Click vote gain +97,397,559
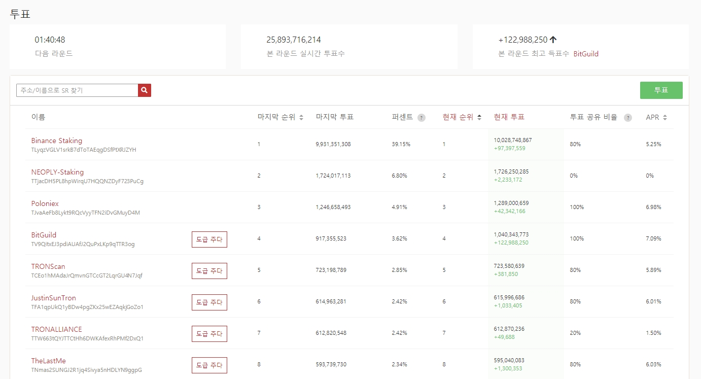The height and width of the screenshot is (379, 701). coord(509,149)
